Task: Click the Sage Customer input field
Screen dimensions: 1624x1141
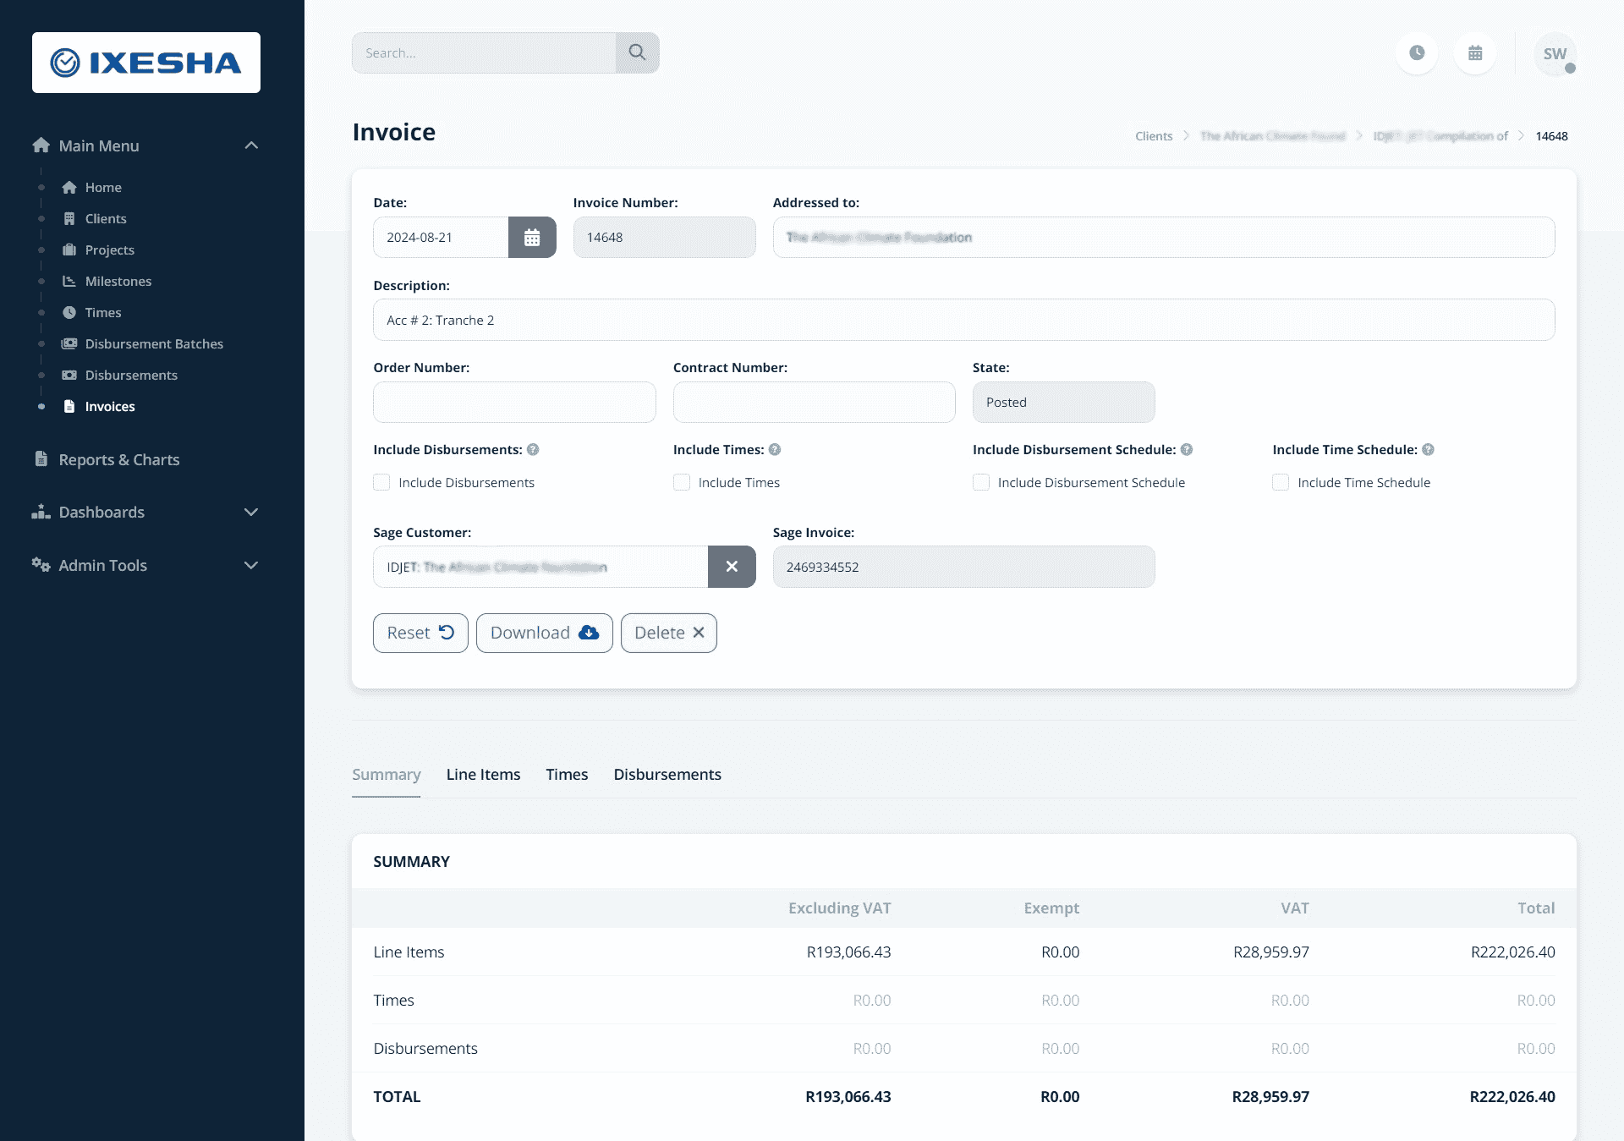Action: (x=543, y=566)
